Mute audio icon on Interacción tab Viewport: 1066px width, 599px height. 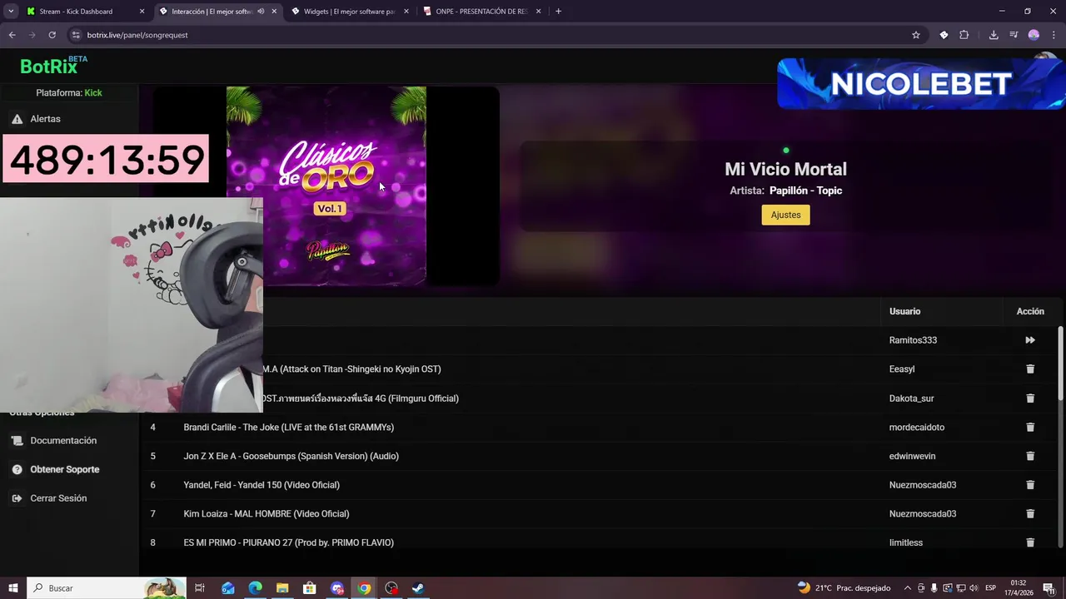click(262, 12)
